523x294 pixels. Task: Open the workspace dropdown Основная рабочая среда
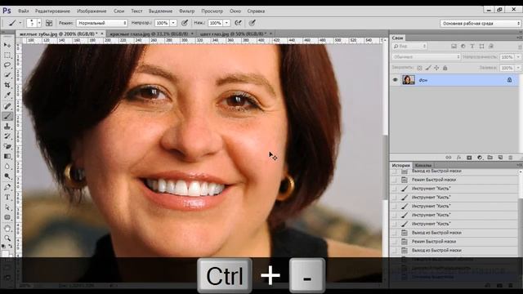pos(480,24)
